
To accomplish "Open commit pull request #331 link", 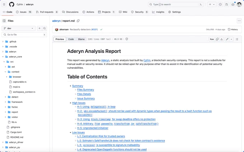I will (94, 29).
